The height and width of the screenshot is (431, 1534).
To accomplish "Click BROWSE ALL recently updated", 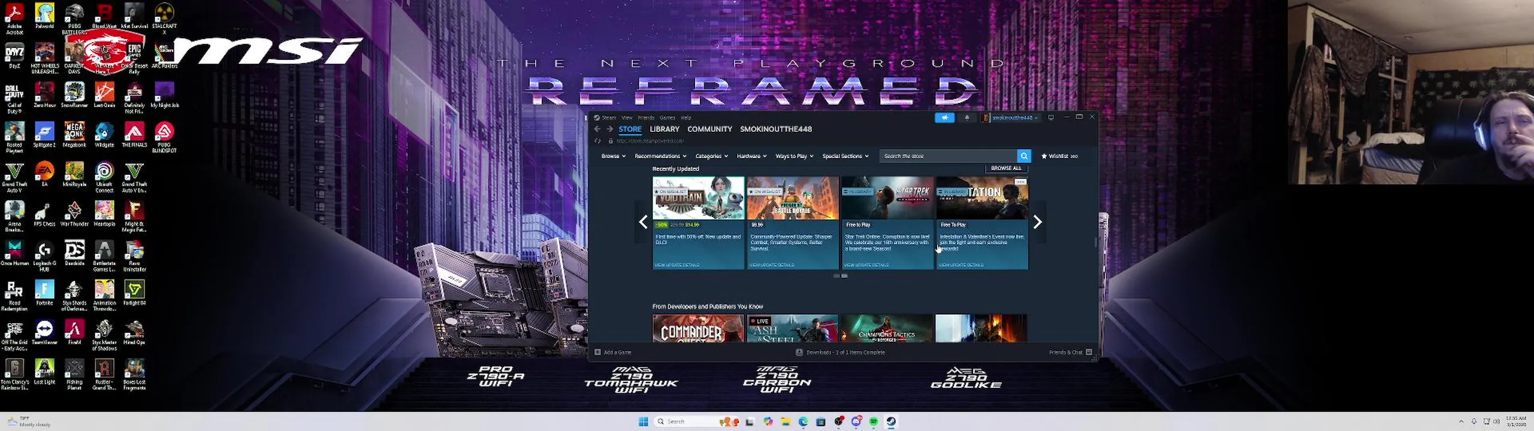I will [1006, 168].
